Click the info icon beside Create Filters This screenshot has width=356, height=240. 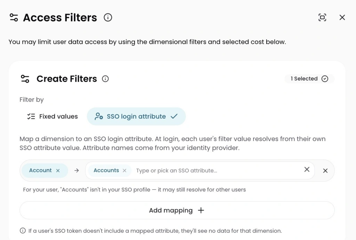pyautogui.click(x=105, y=79)
